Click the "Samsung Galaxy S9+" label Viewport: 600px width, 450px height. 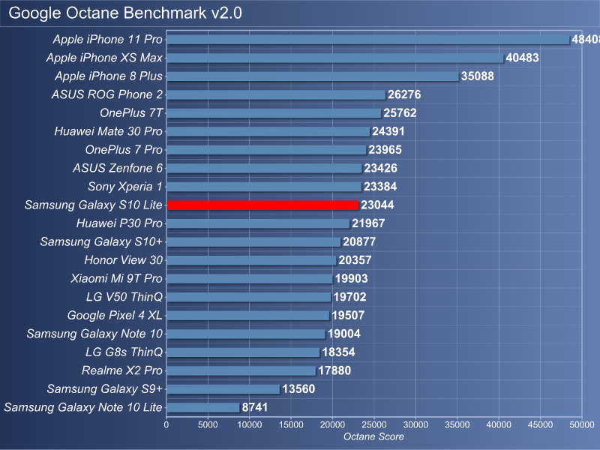(x=105, y=388)
